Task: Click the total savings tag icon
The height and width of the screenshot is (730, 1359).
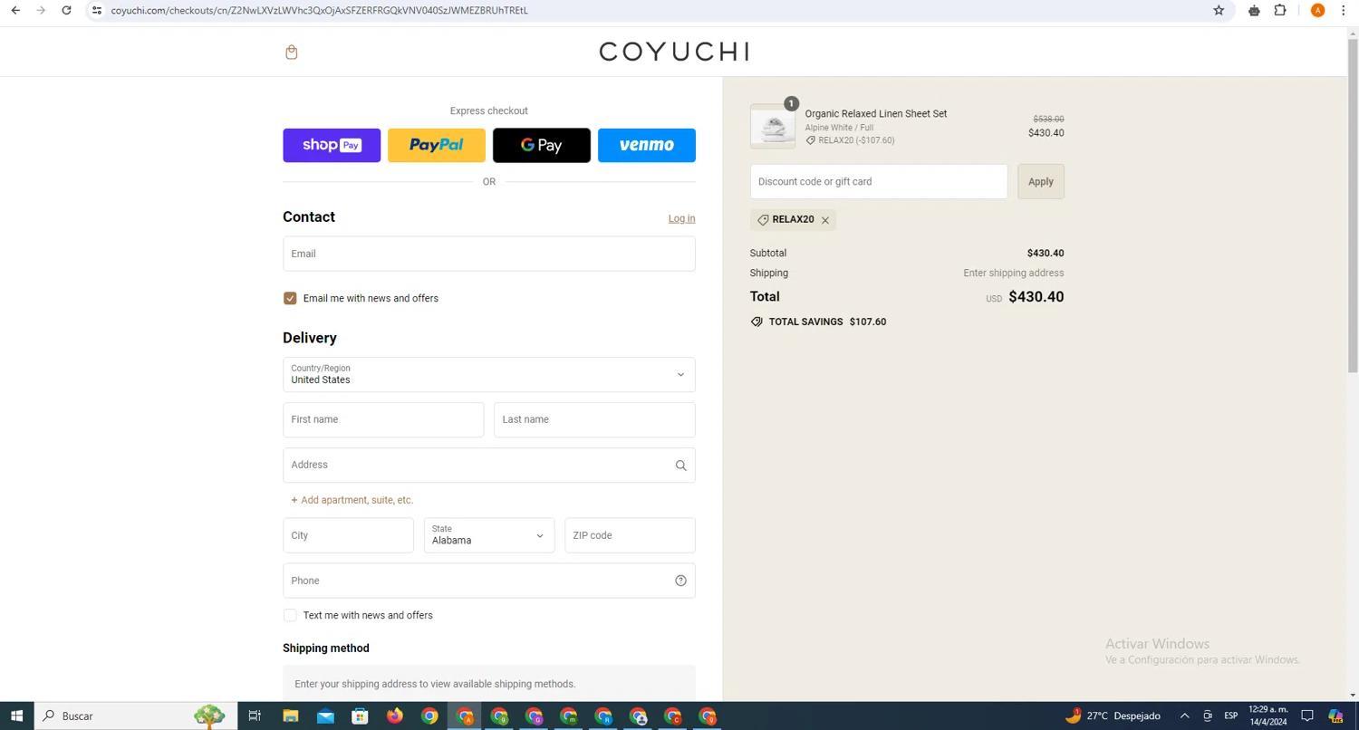Action: click(x=757, y=322)
